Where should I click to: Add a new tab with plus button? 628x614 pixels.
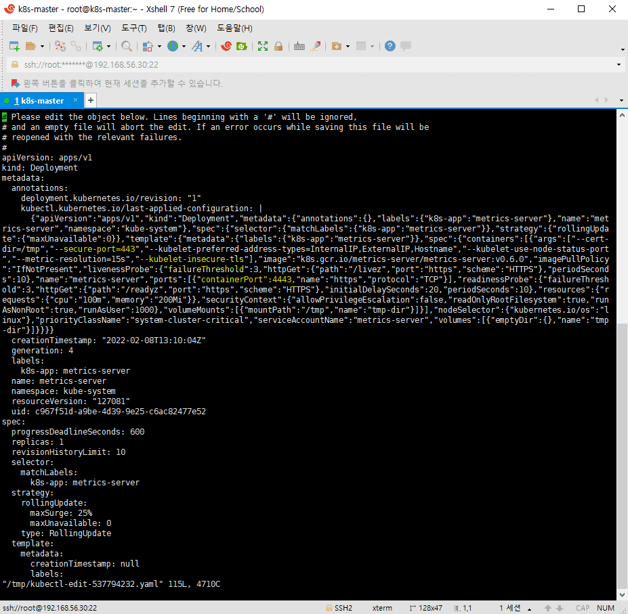91,100
